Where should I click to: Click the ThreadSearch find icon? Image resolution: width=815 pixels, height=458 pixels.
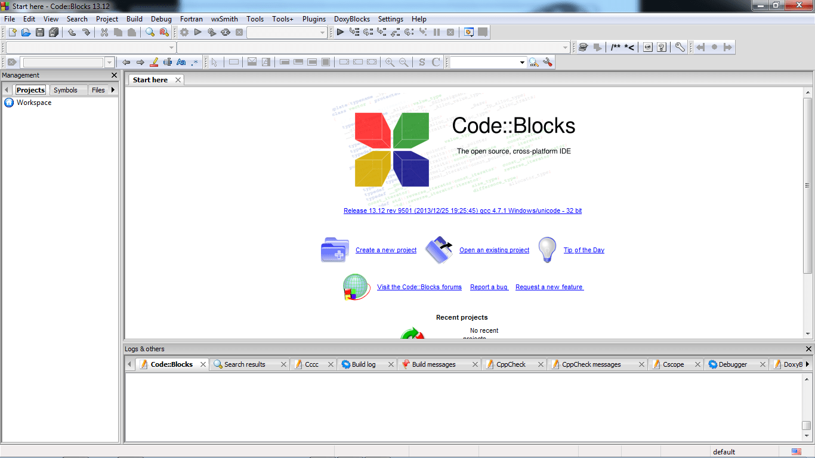click(x=534, y=62)
